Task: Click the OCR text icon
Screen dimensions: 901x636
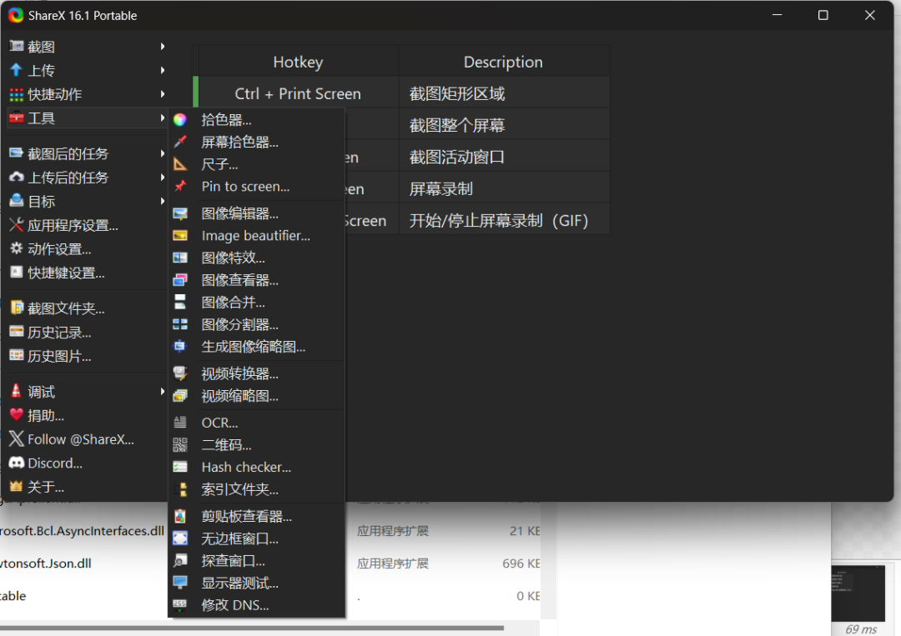Action: [x=180, y=423]
